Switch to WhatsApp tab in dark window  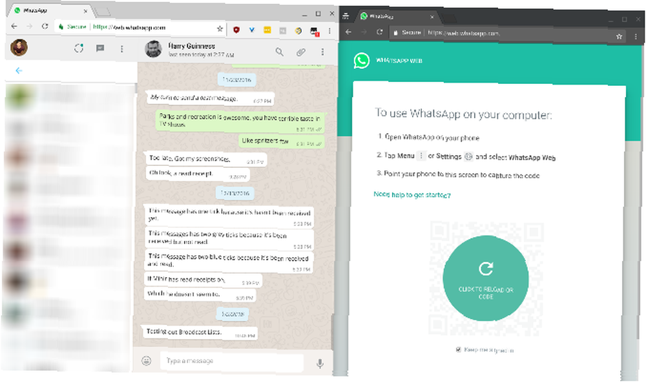[x=397, y=17]
